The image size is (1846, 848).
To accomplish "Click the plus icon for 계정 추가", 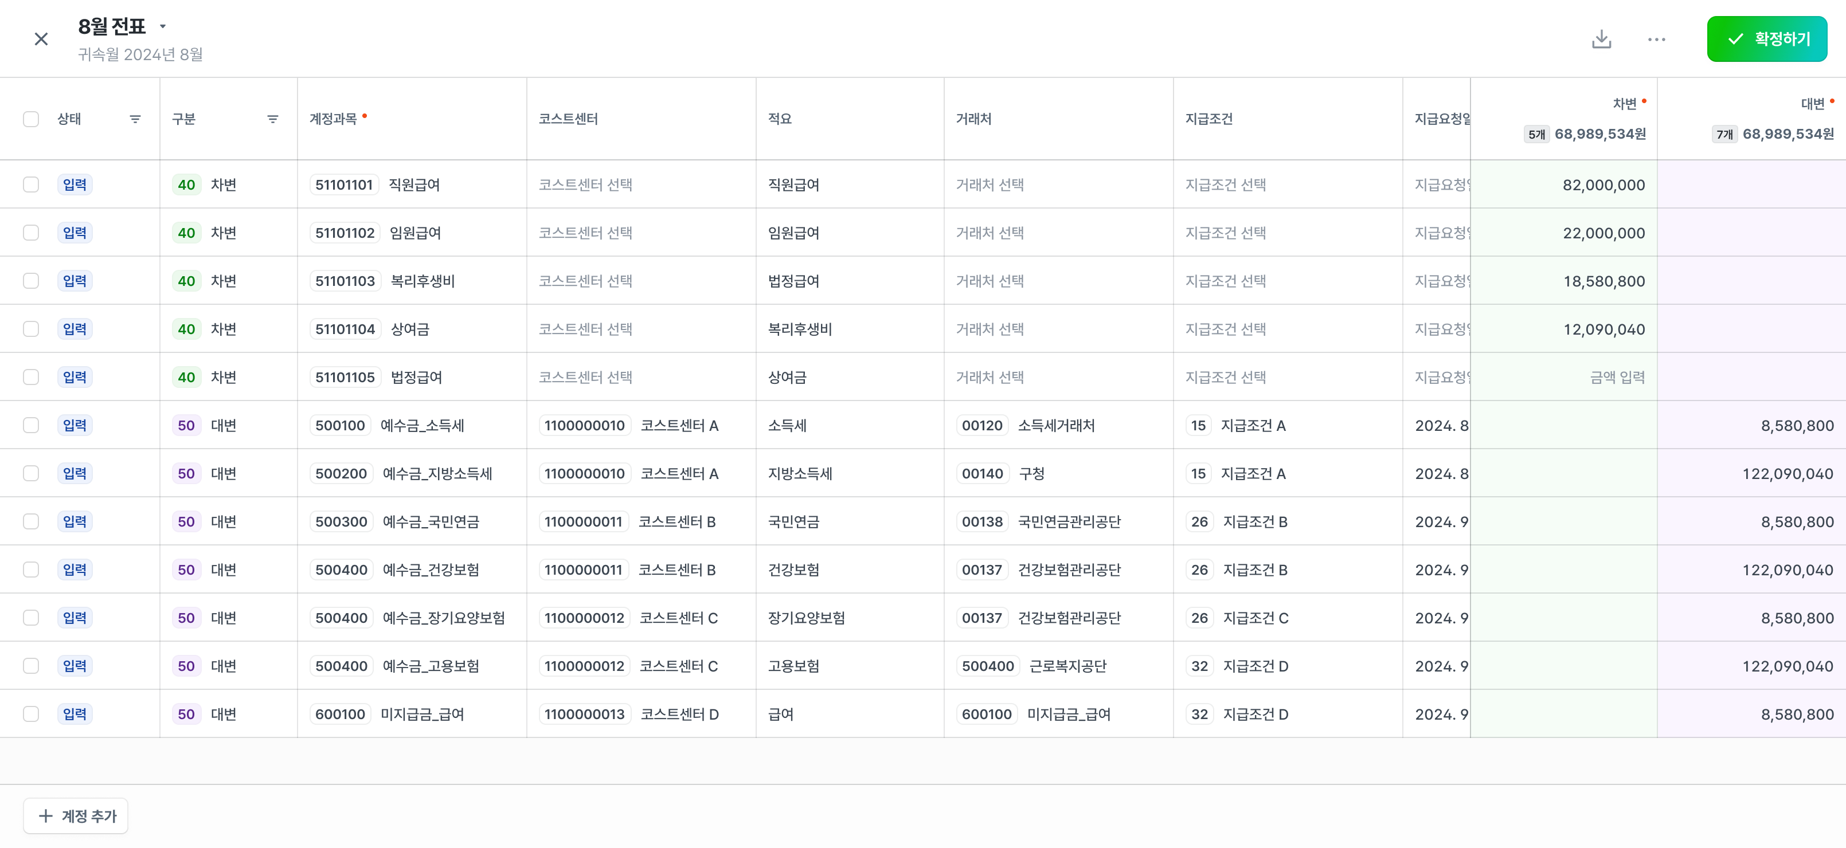I will point(46,816).
